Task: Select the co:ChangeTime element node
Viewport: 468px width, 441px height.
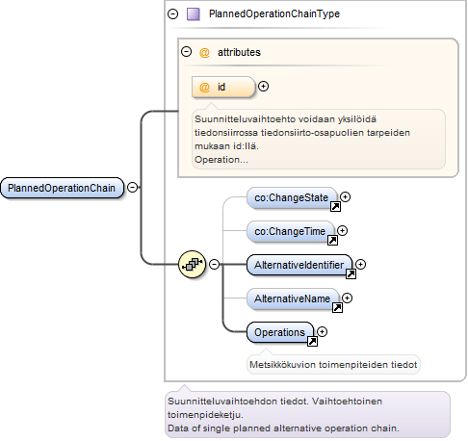Action: [x=291, y=231]
